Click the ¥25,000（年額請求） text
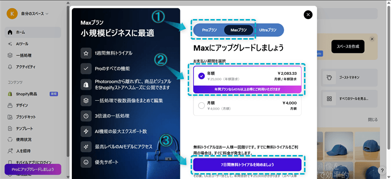Screen dimensions: 391x179 pyautogui.click(x=223, y=79)
